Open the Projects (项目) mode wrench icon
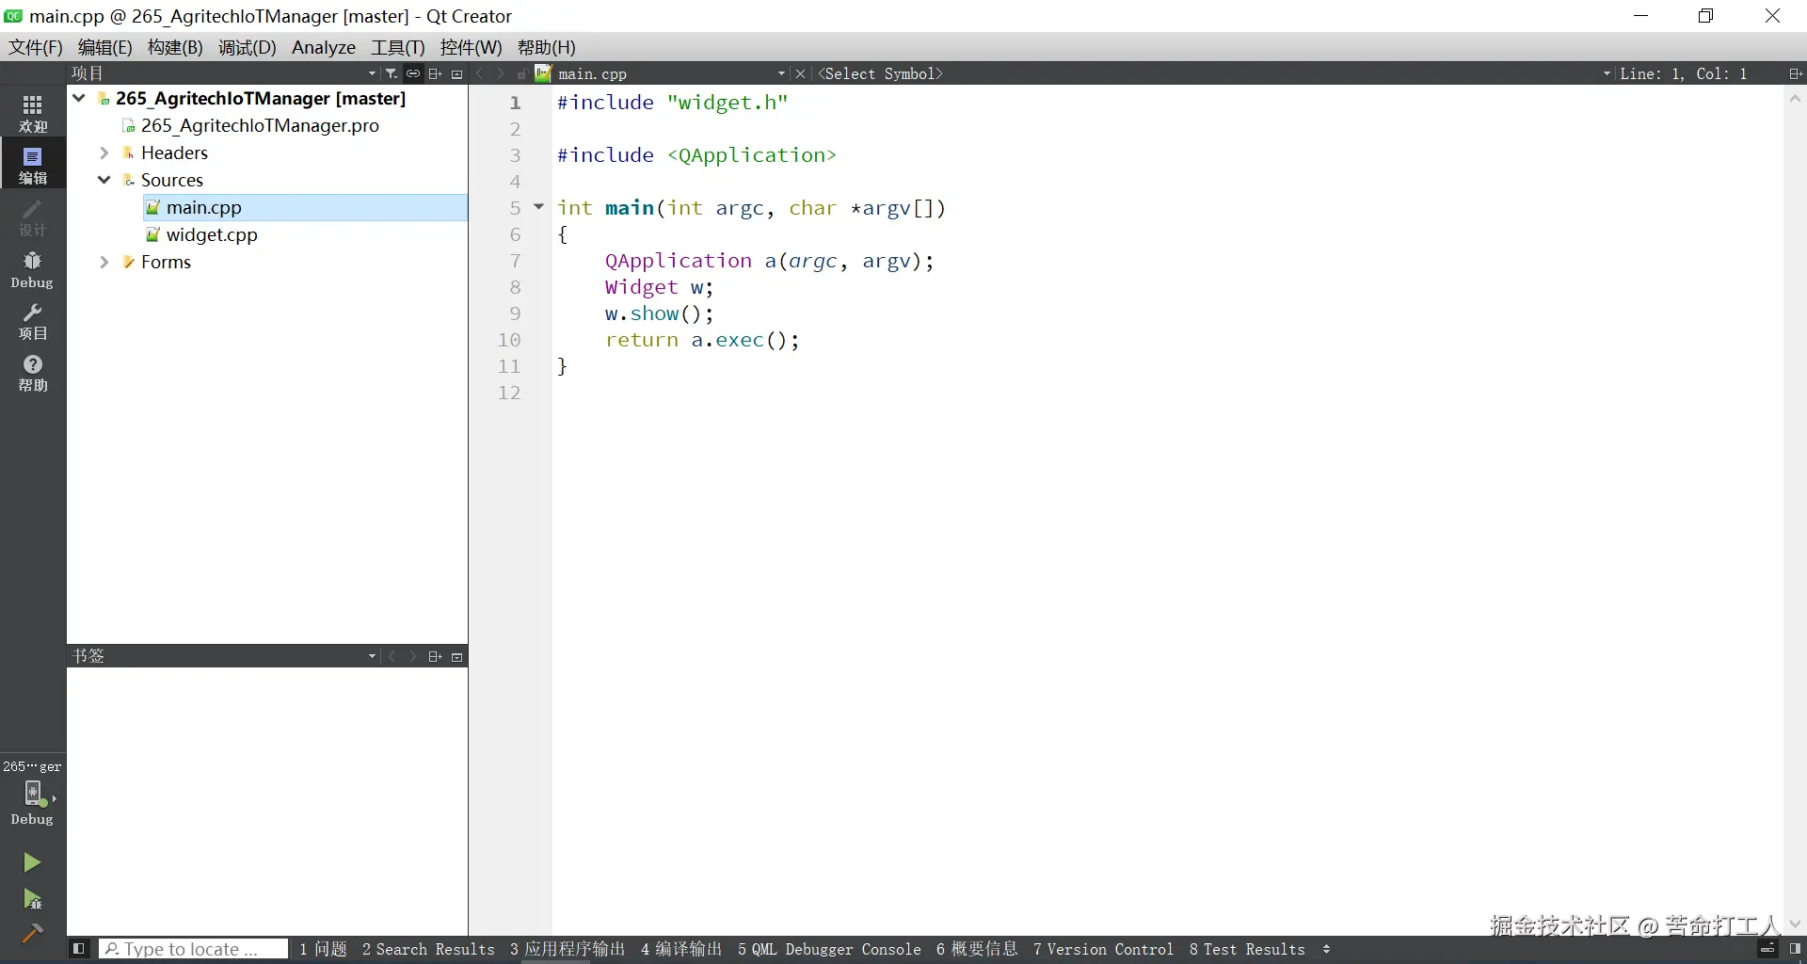This screenshot has width=1807, height=964. [33, 321]
